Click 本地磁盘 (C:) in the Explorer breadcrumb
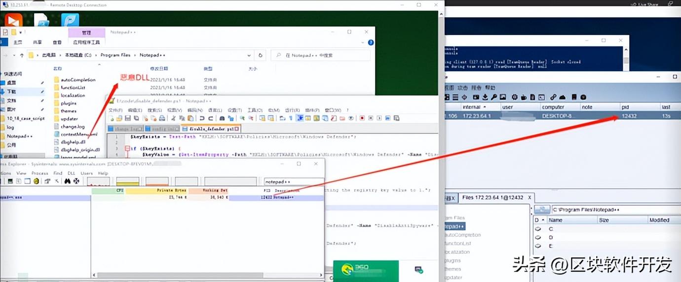Viewport: 681px width, 282px height. (78, 55)
